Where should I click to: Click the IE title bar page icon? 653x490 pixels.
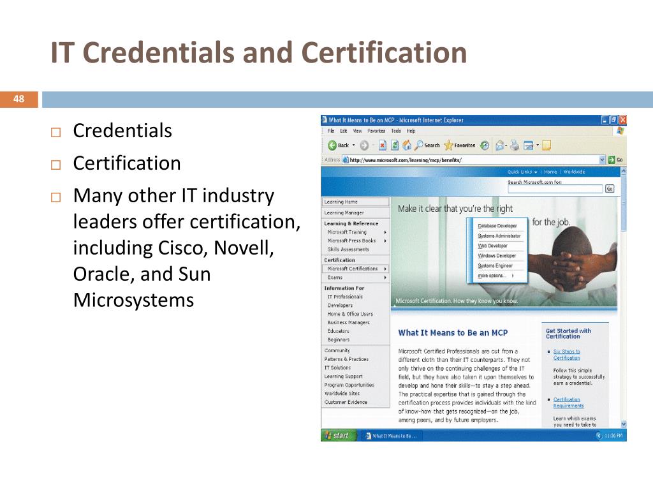click(325, 120)
